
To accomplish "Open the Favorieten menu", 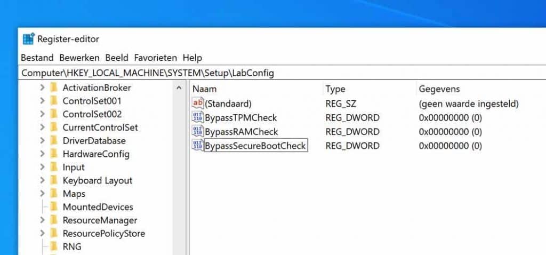I will (156, 58).
